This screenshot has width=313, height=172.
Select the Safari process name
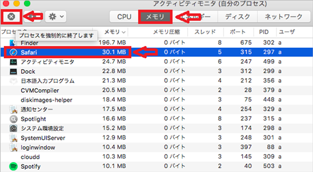tap(29, 52)
